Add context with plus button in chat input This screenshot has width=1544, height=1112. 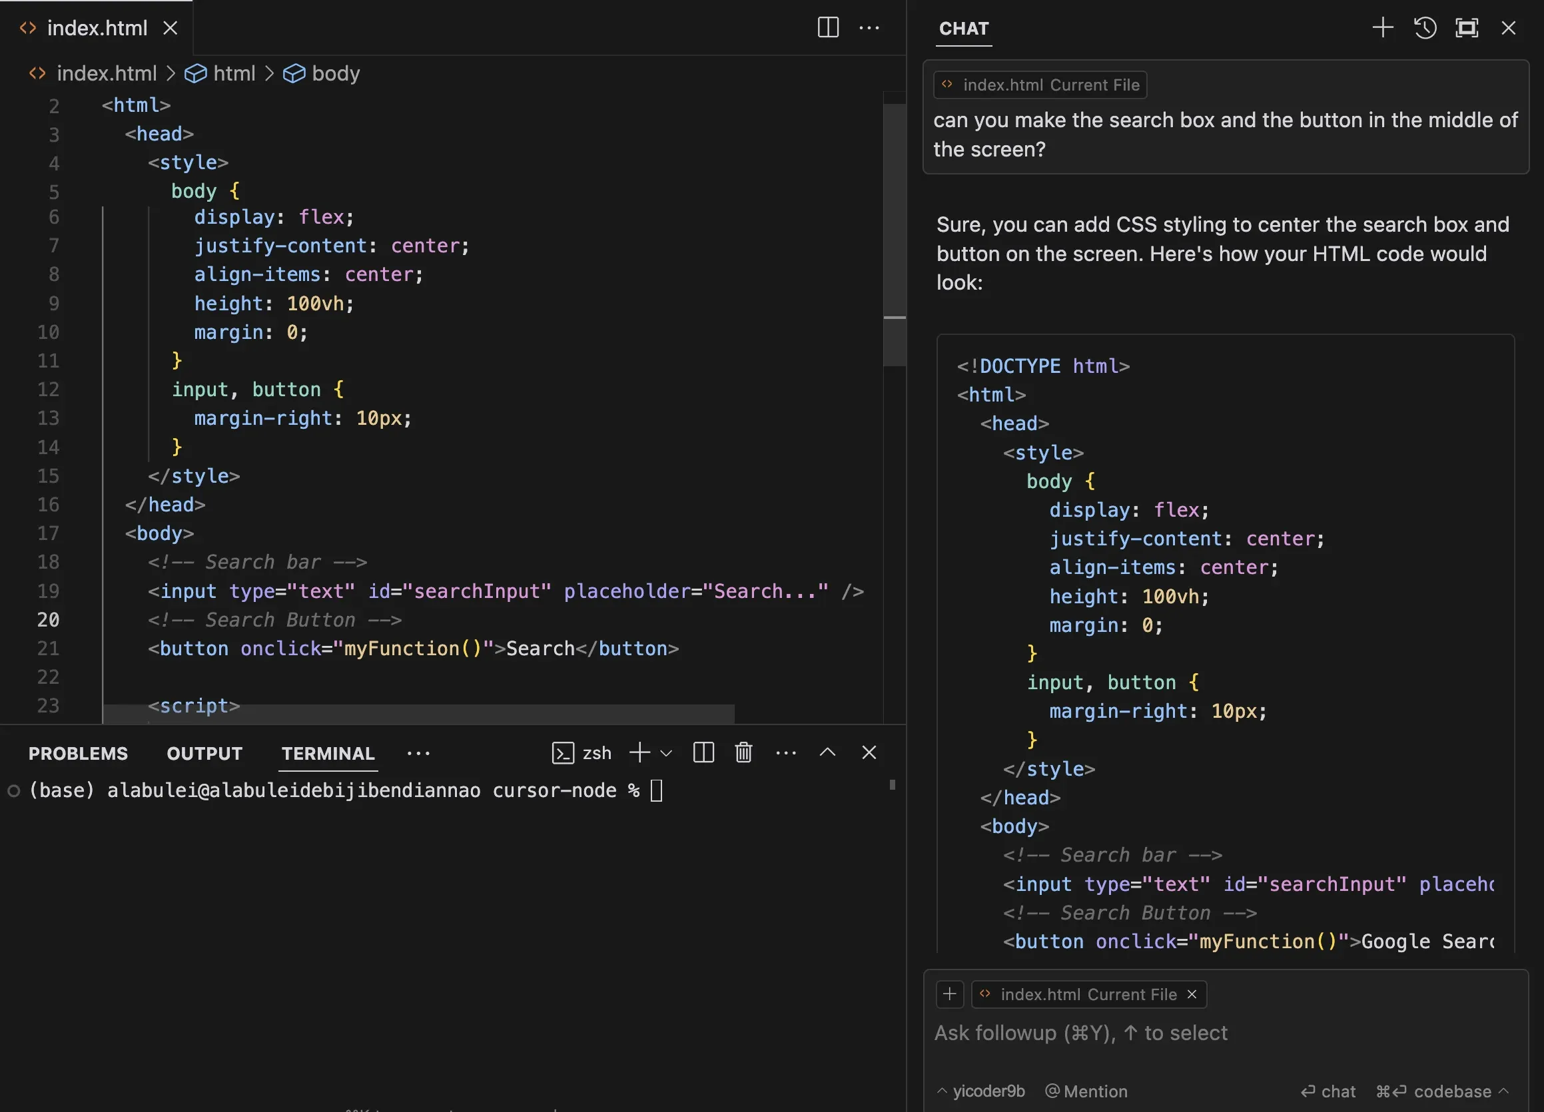click(950, 994)
